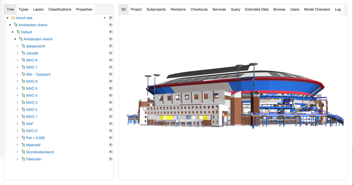Collapse the Default tree node

(x=12, y=32)
